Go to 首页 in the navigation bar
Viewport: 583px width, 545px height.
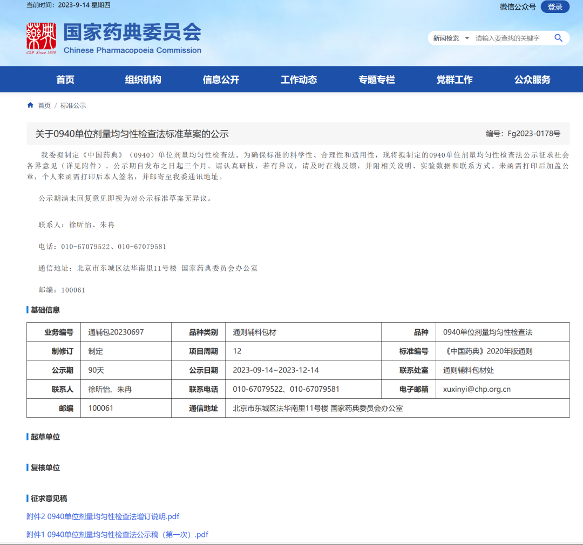[x=65, y=79]
